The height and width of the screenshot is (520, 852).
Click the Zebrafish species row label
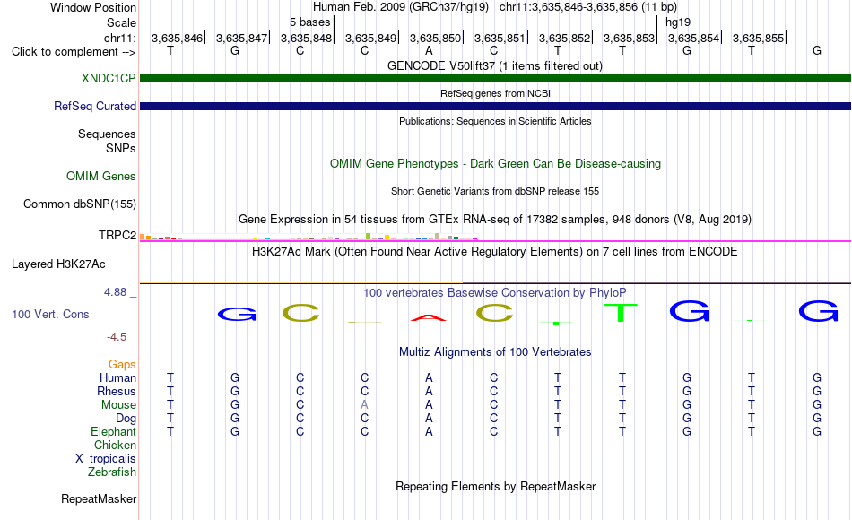(x=112, y=472)
